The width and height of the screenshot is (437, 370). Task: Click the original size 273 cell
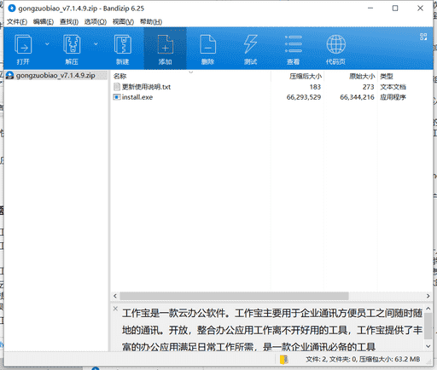click(368, 87)
